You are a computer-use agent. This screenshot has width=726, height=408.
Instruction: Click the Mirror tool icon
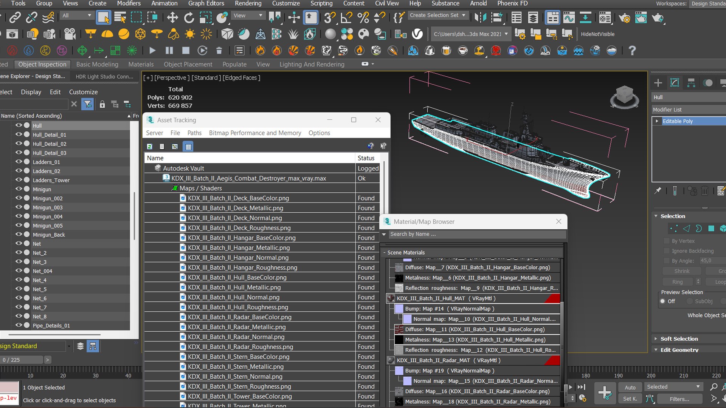[x=480, y=17]
